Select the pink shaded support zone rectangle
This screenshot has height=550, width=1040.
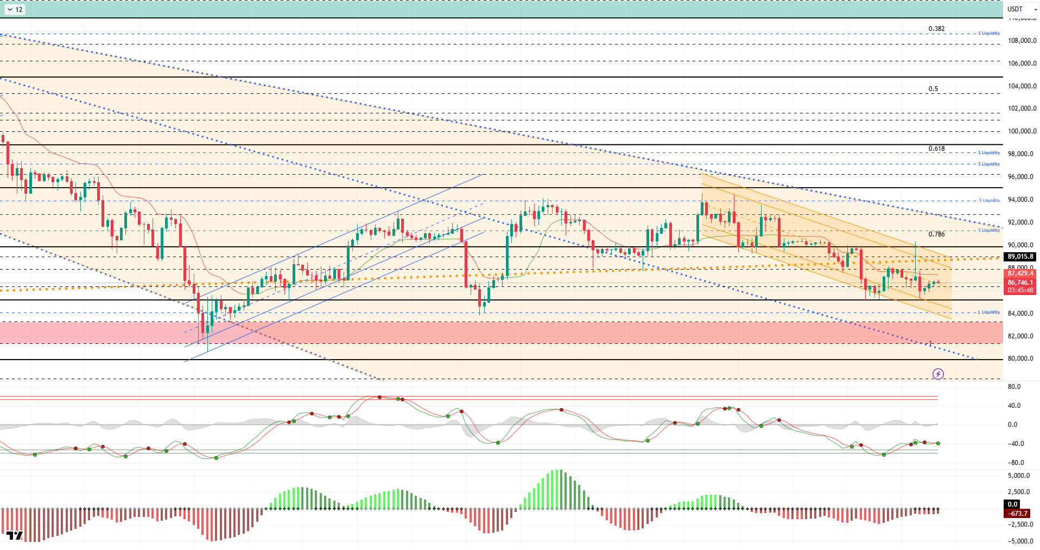[489, 332]
